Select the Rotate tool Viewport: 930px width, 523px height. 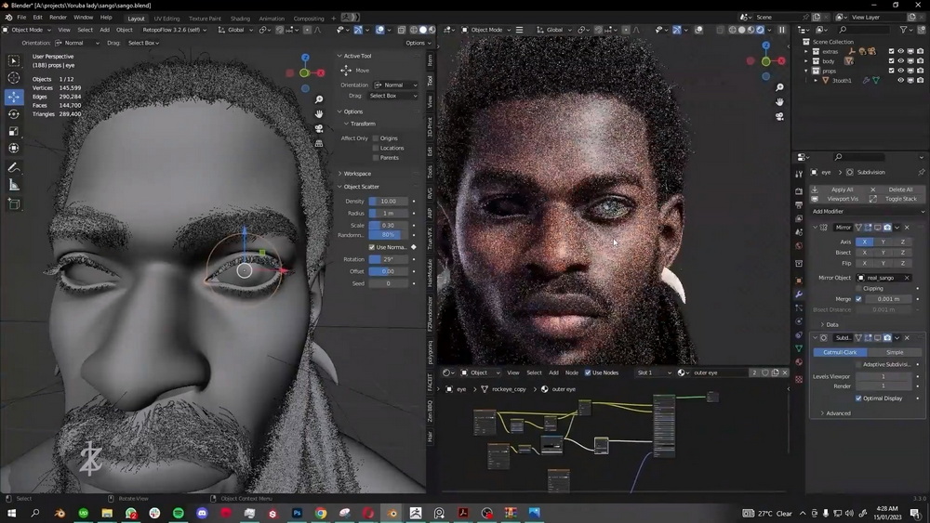pos(14,113)
